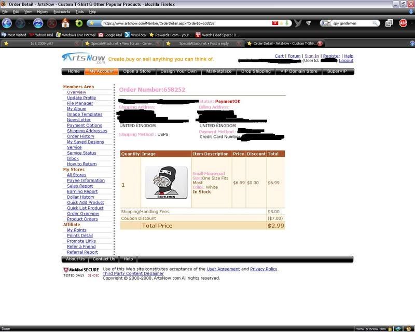Open Order History in Members Area
This screenshot has width=415, height=332.
point(80,136)
